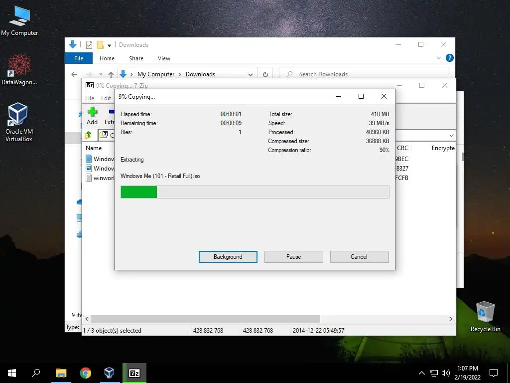Click the Up arrow in Downloads explorer
Screen dimensions: 510x383
point(111,74)
